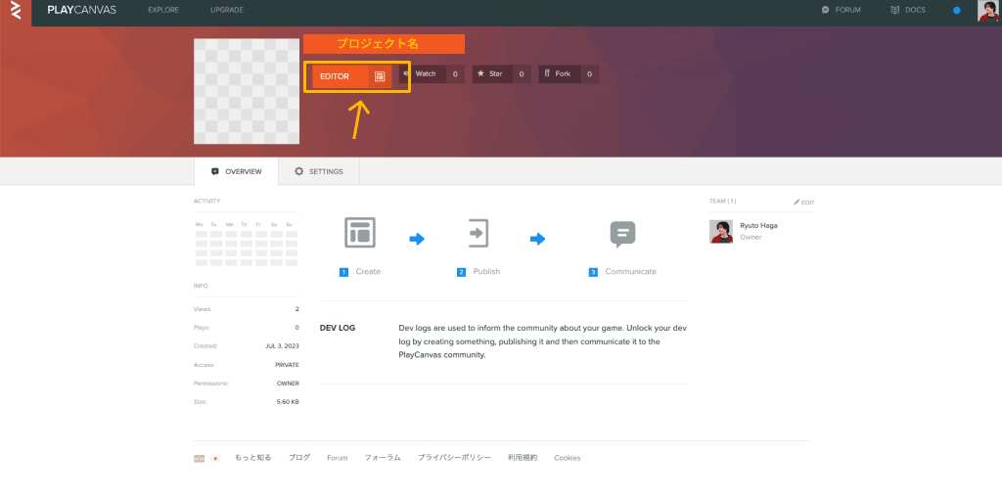Click Ryuto Haga team member name
The height and width of the screenshot is (501, 1002).
click(x=758, y=226)
